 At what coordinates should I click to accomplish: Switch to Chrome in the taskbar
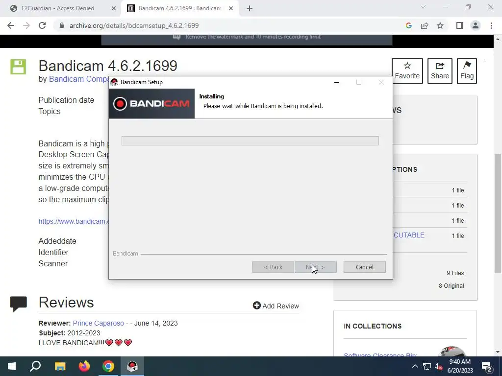pos(108,366)
